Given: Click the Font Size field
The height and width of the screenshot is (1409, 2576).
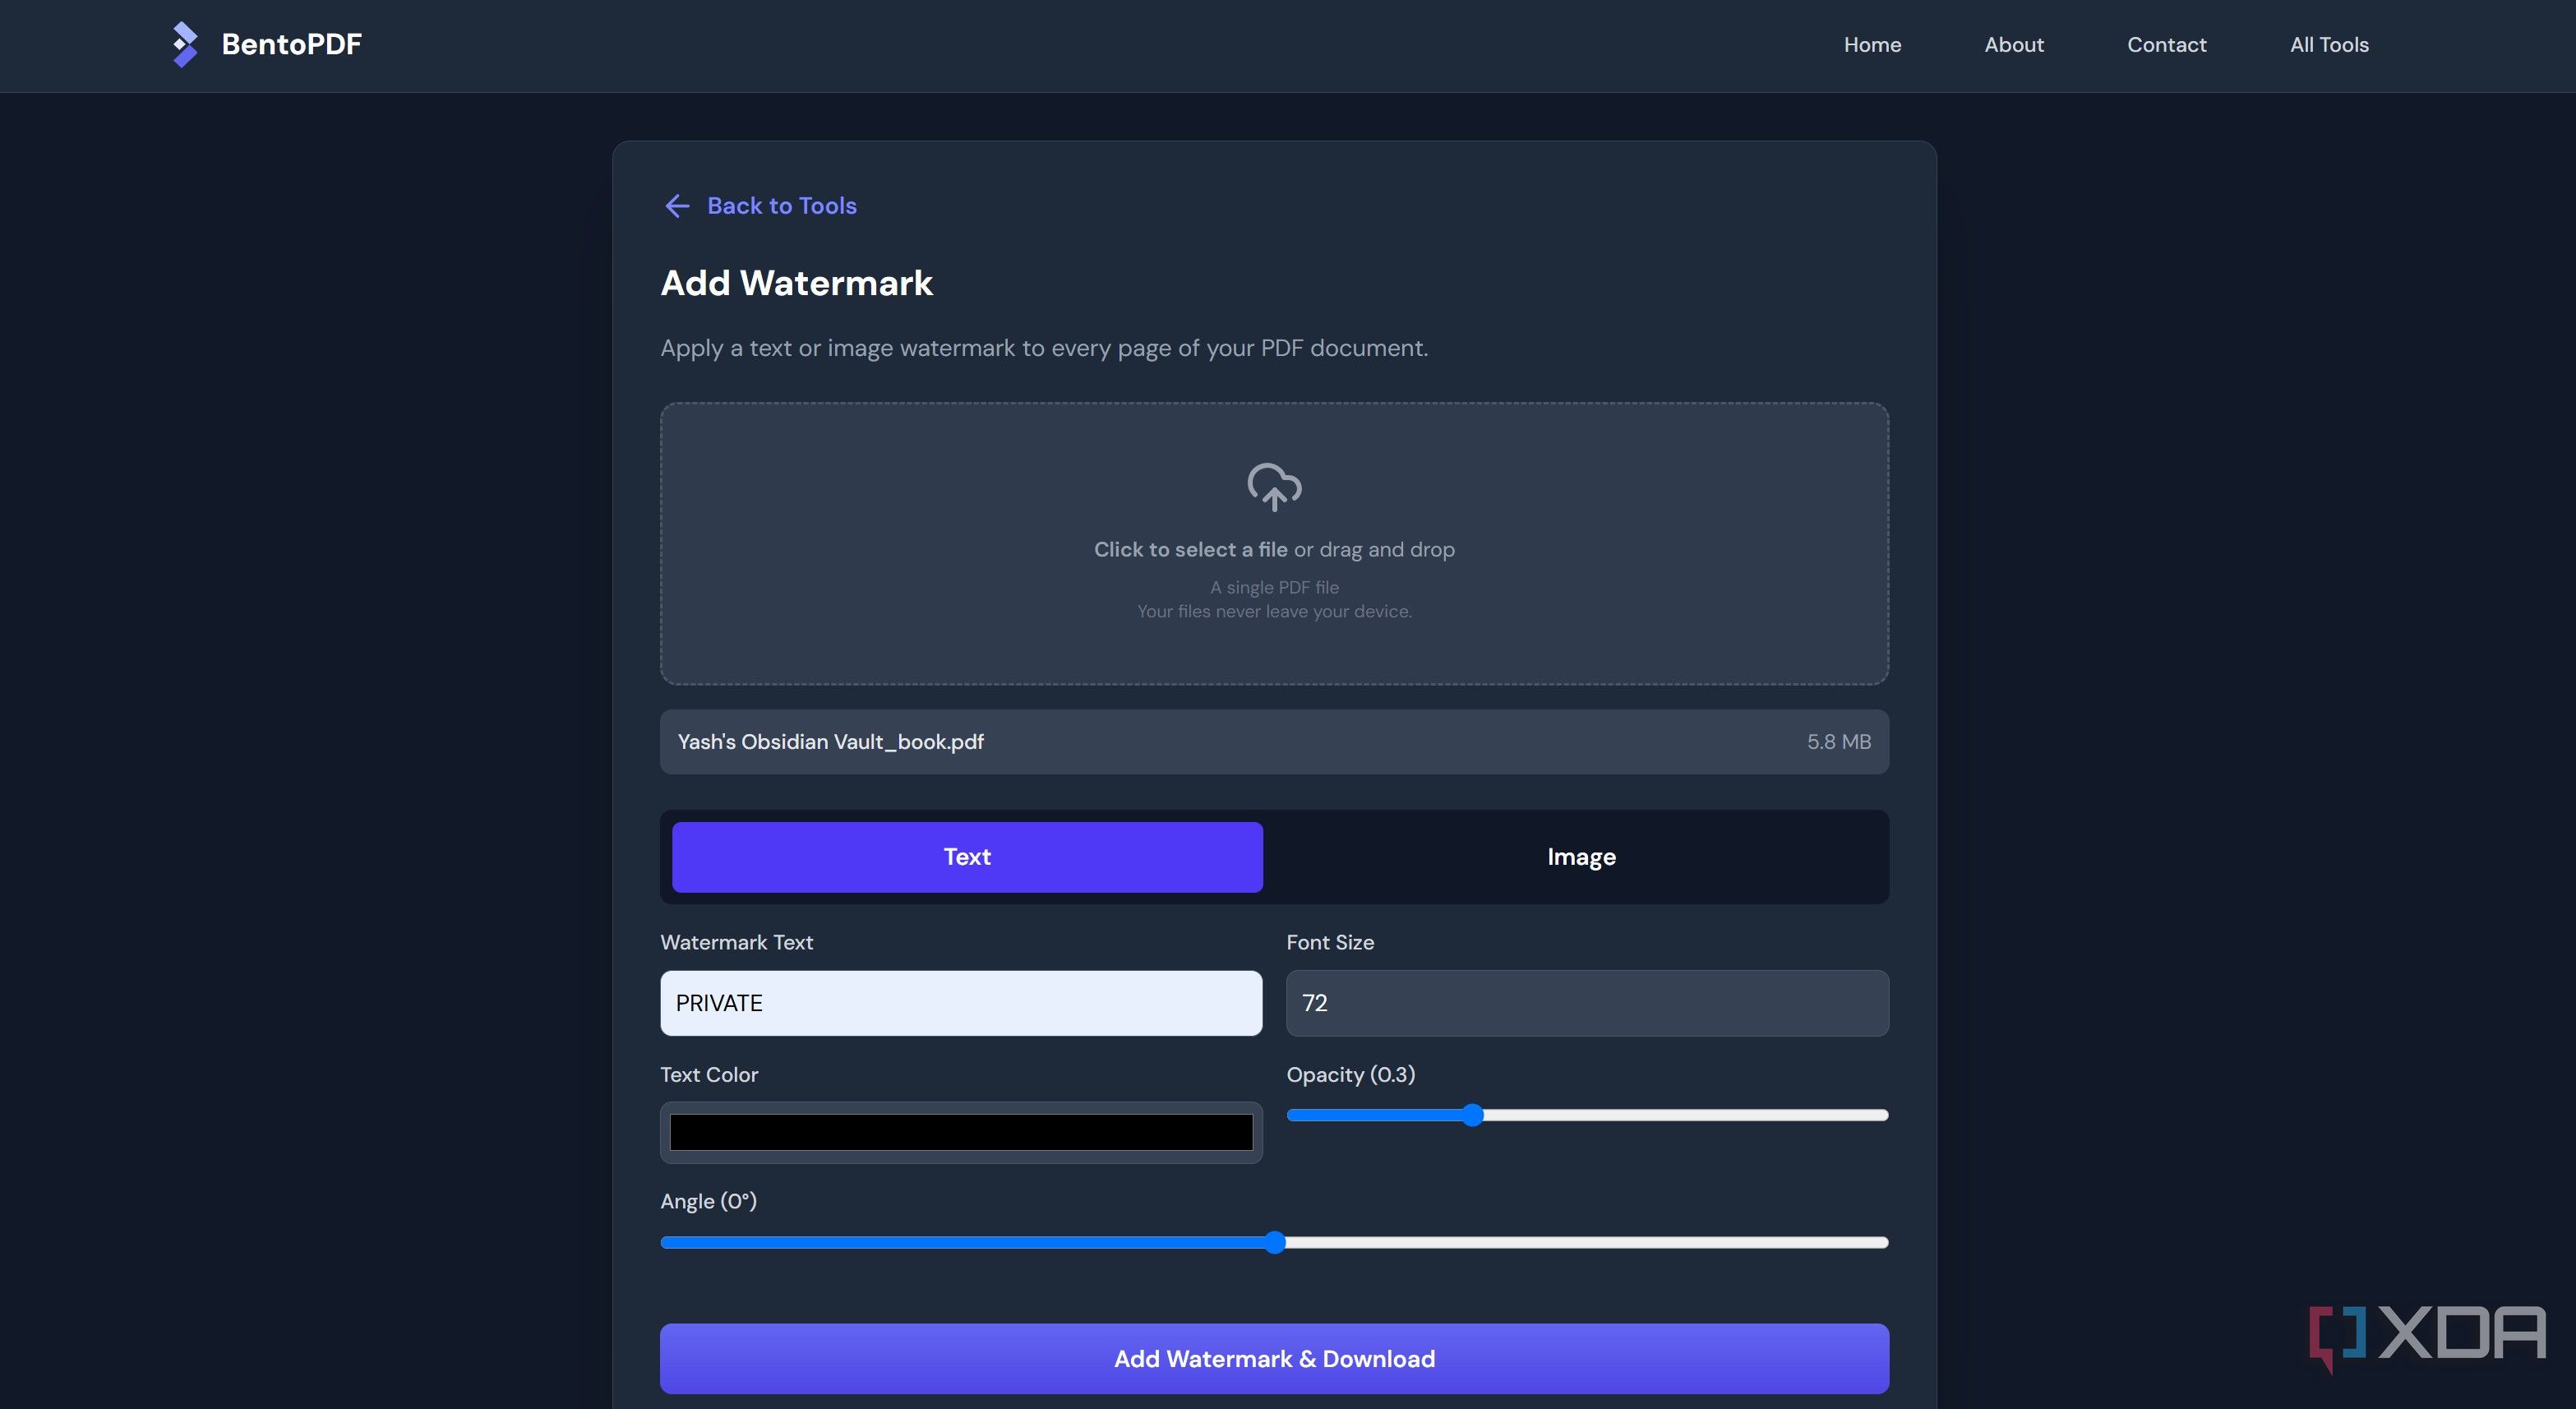Looking at the screenshot, I should pyautogui.click(x=1587, y=1003).
